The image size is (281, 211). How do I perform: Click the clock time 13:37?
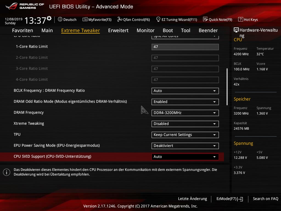tap(35, 20)
